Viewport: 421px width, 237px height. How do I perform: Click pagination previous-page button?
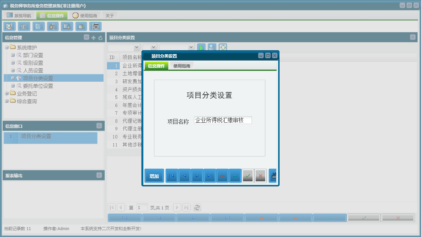[121, 207]
